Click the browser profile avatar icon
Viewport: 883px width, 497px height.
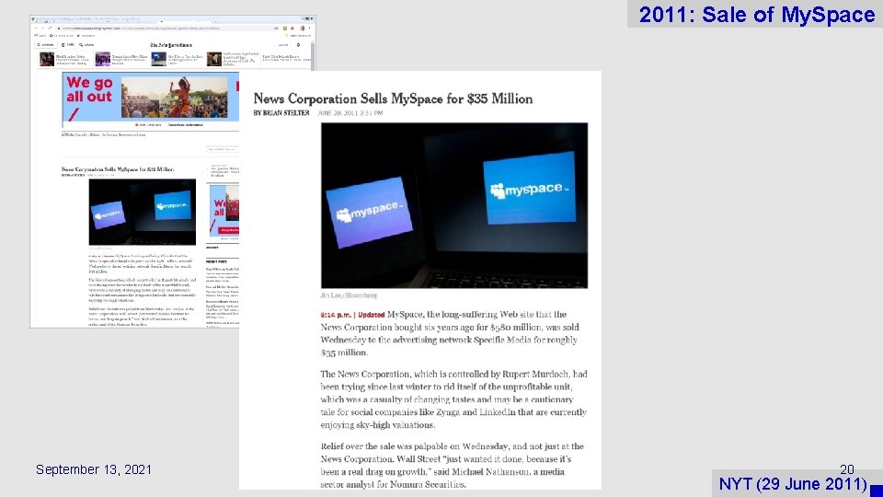click(303, 29)
